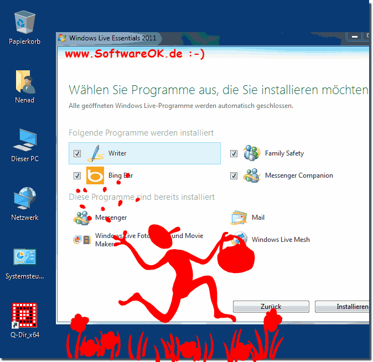Image resolution: width=373 pixels, height=362 pixels.
Task: Click the Windows Live Essentials title bar logo
Action: tap(62, 38)
